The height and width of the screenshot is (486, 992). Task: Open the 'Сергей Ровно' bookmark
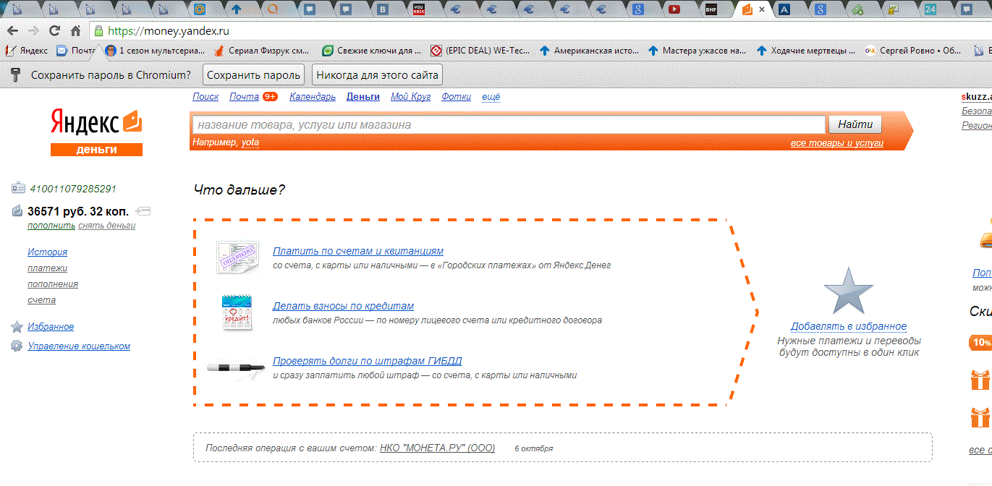pos(915,51)
